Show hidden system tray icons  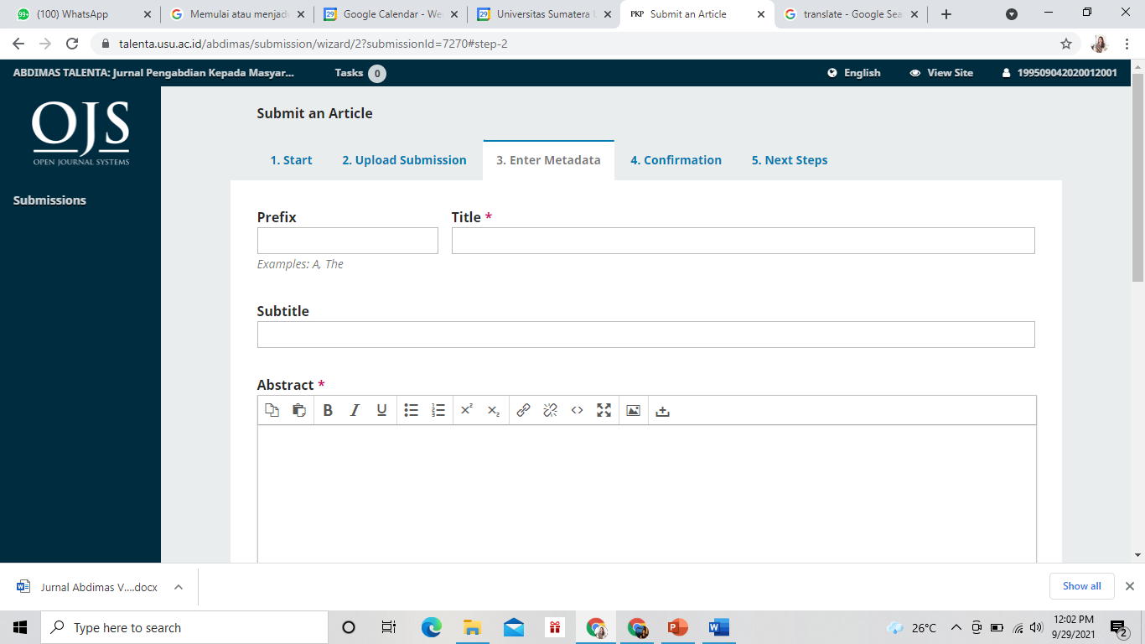click(x=956, y=627)
